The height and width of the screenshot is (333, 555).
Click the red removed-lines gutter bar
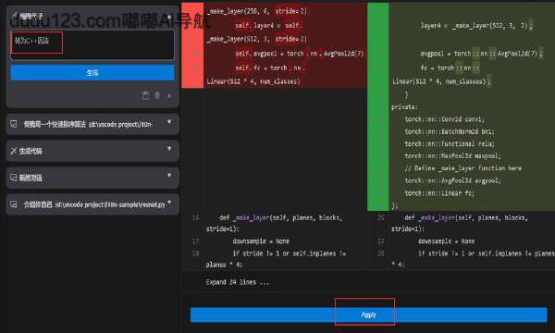pos(192,45)
